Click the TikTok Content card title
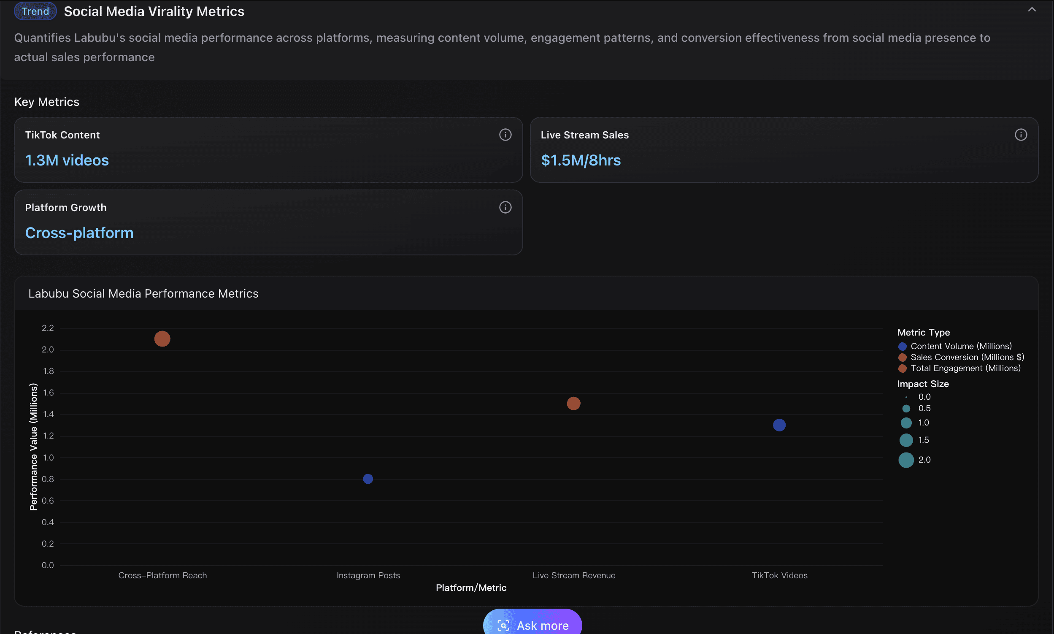 coord(62,135)
